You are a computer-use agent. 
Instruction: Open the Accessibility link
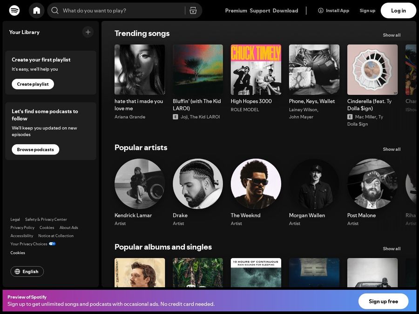pyautogui.click(x=21, y=236)
